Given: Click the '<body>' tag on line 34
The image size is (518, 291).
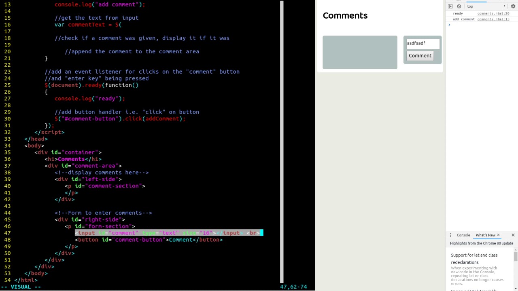Looking at the screenshot, I should point(34,145).
